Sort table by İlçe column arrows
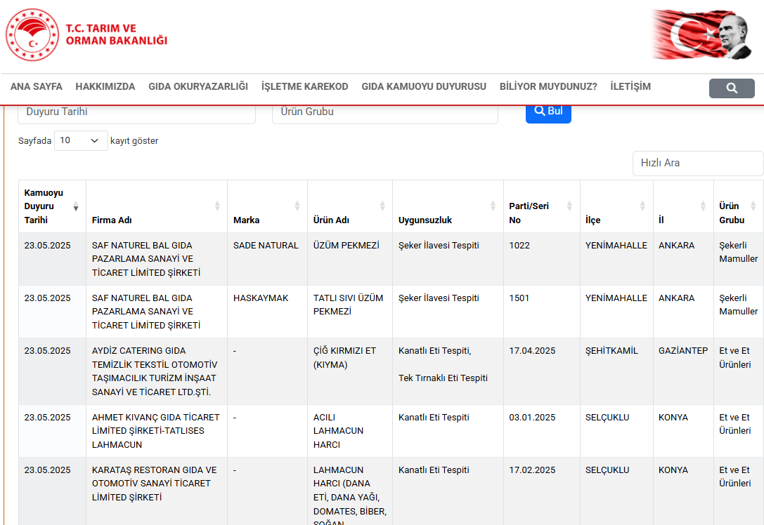 642,206
